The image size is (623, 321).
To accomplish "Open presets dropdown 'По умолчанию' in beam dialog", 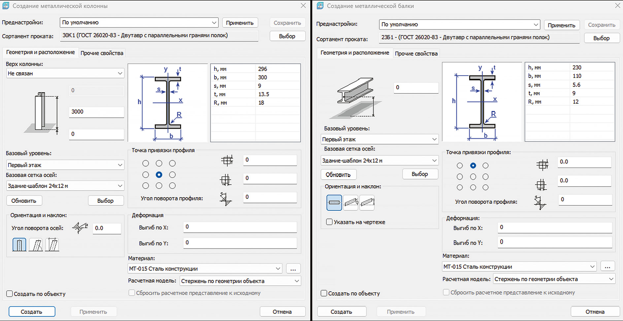I will pos(459,24).
